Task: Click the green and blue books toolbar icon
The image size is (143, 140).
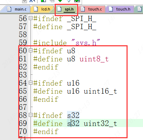Action: pos(43,1)
